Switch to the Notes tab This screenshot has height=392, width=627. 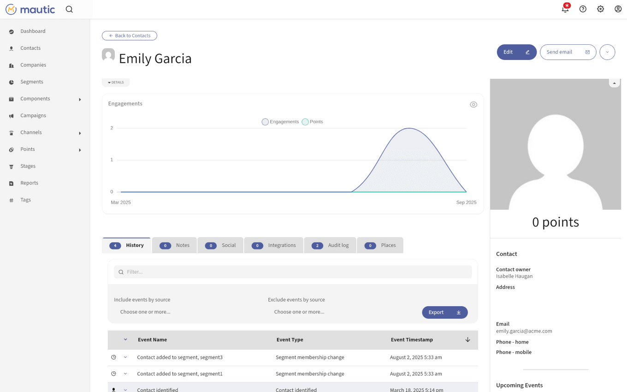174,245
